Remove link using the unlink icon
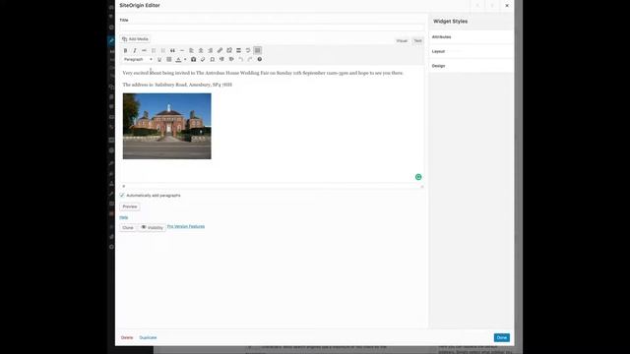Viewport: 630px width, 354px height. [229, 50]
